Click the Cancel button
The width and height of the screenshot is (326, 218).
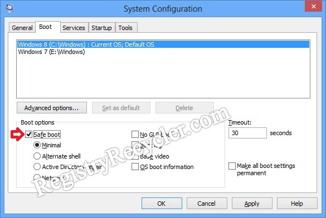click(x=207, y=204)
